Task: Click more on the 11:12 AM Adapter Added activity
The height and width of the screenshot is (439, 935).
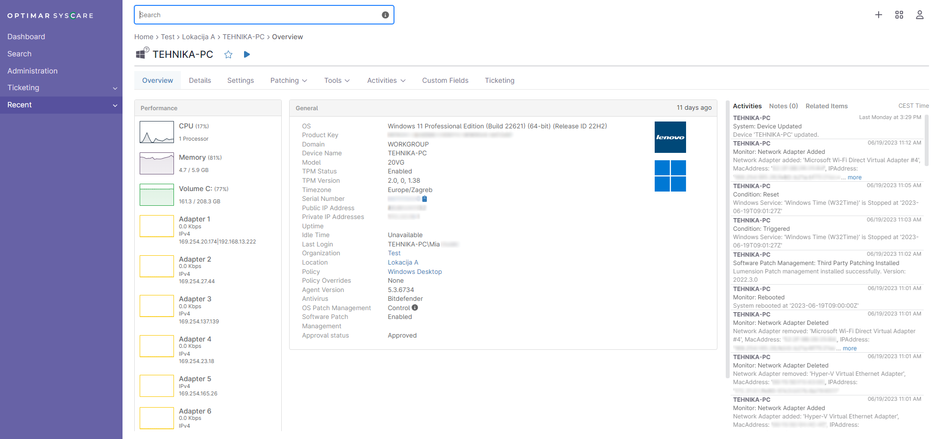Action: [855, 177]
